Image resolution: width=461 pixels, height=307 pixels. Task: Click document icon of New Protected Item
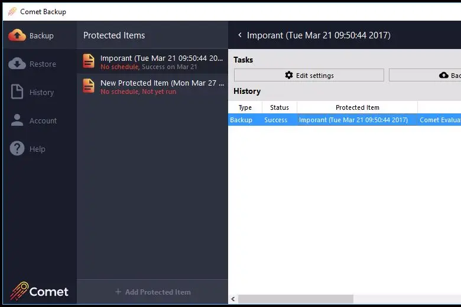pos(89,86)
